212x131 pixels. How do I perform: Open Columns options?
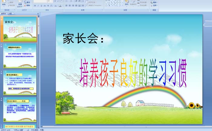point(83,5)
